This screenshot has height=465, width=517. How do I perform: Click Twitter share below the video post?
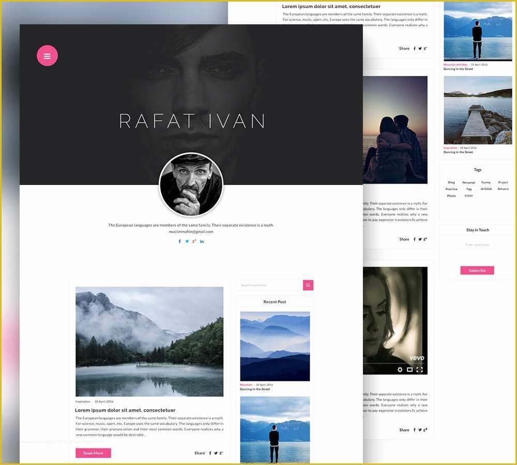coord(420,430)
